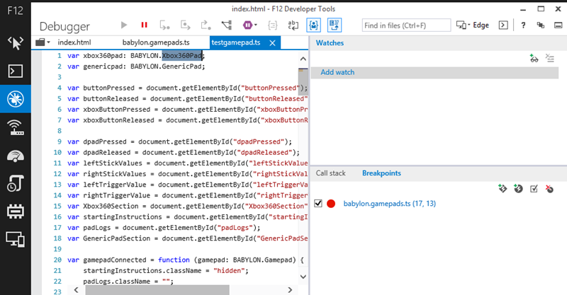
Task: Open the Console tool in sidebar
Action: [15, 71]
